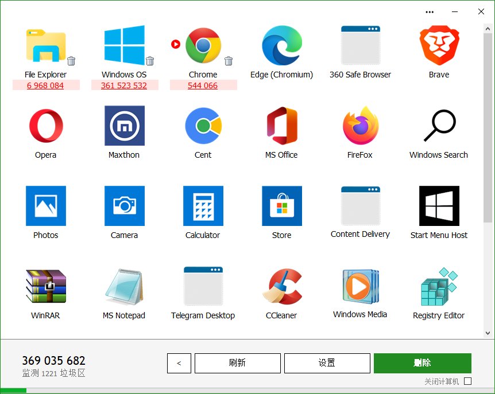Select the Start Menu Host icon
Image resolution: width=495 pixels, height=394 pixels.
[439, 206]
